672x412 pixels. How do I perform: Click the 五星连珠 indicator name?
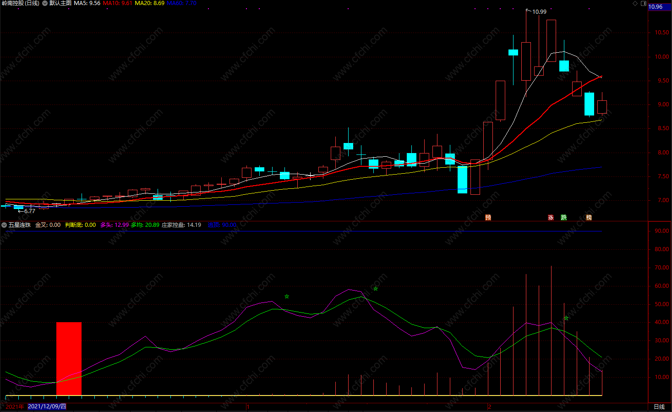[x=20, y=225]
